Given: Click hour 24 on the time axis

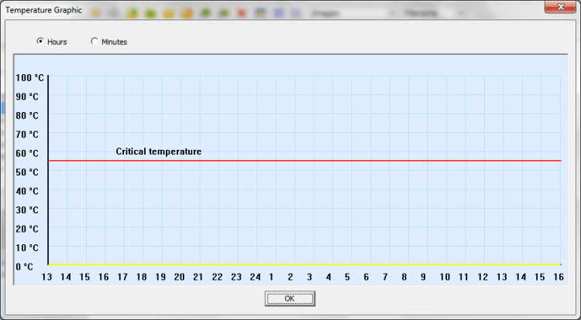Looking at the screenshot, I should pyautogui.click(x=255, y=277).
